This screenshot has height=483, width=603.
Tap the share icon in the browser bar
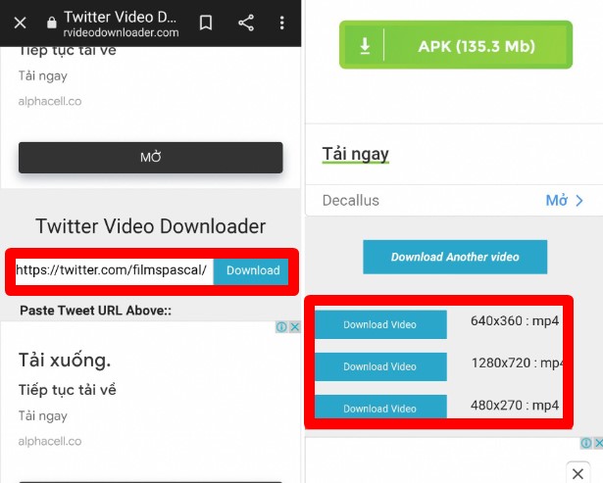pyautogui.click(x=246, y=23)
